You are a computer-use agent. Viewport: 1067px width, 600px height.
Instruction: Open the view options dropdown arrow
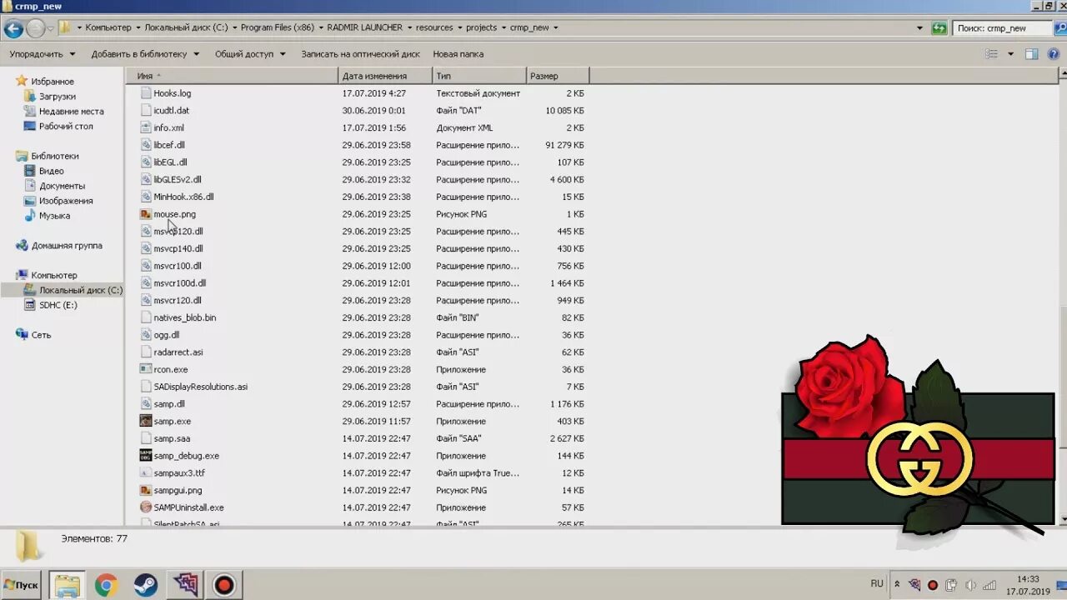pos(1010,54)
